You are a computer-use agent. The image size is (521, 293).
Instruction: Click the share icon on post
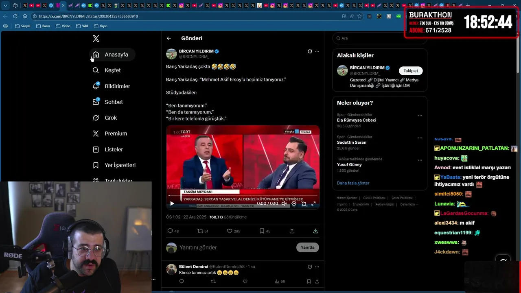point(292,231)
